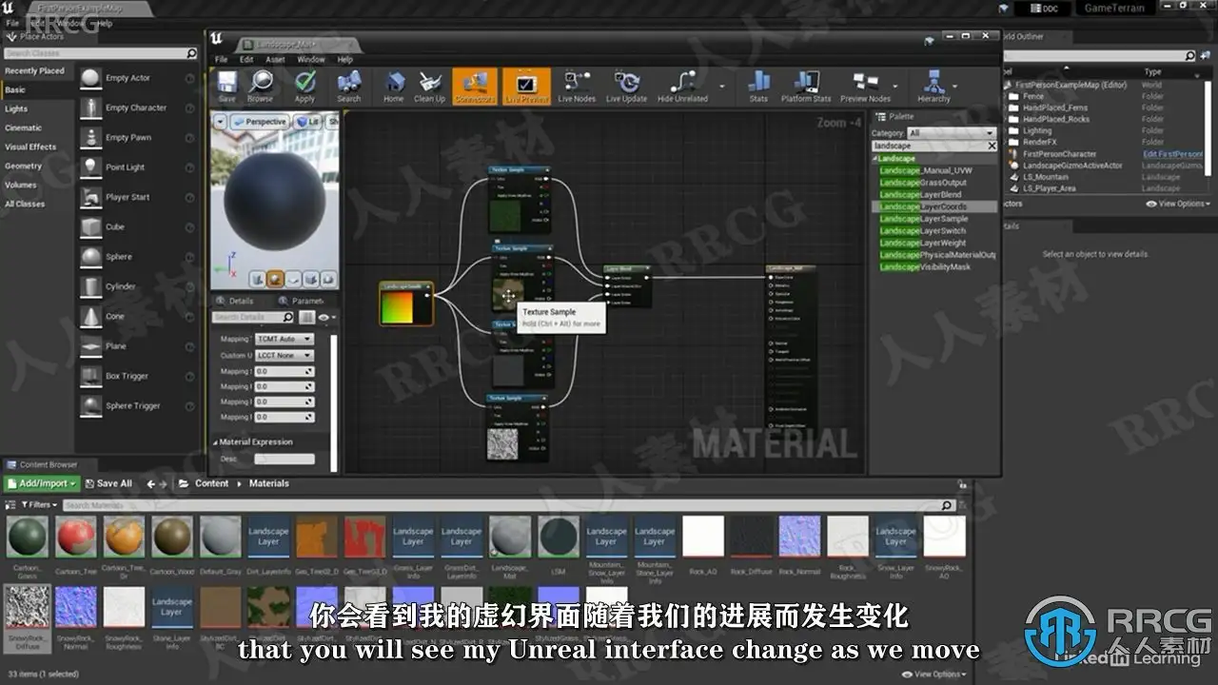1218x685 pixels.
Task: Toggle Live Nodes in the toolbar
Action: (577, 86)
